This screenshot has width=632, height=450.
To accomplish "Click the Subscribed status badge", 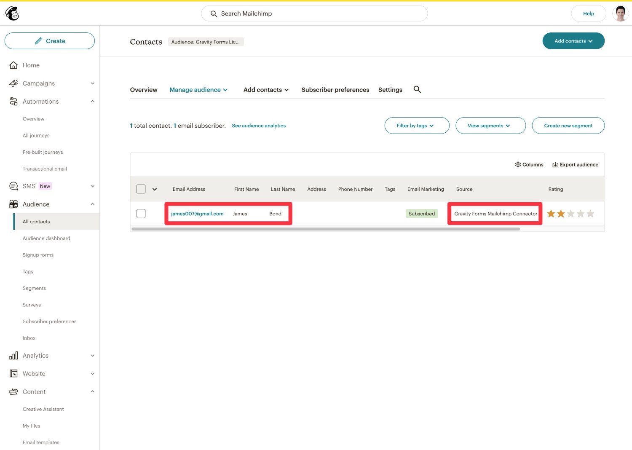I will point(422,214).
